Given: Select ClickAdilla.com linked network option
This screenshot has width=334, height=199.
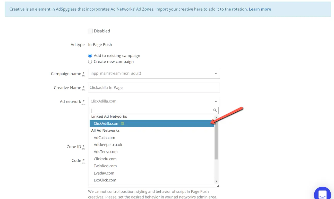Looking at the screenshot, I should (152, 123).
